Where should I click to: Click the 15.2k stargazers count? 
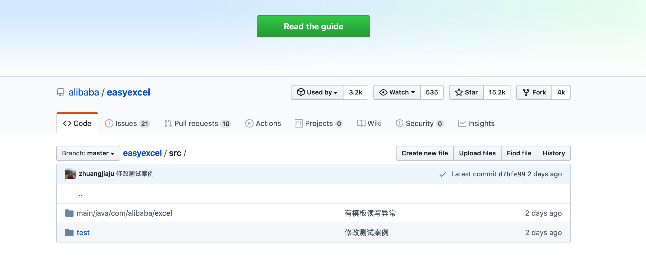(x=497, y=92)
